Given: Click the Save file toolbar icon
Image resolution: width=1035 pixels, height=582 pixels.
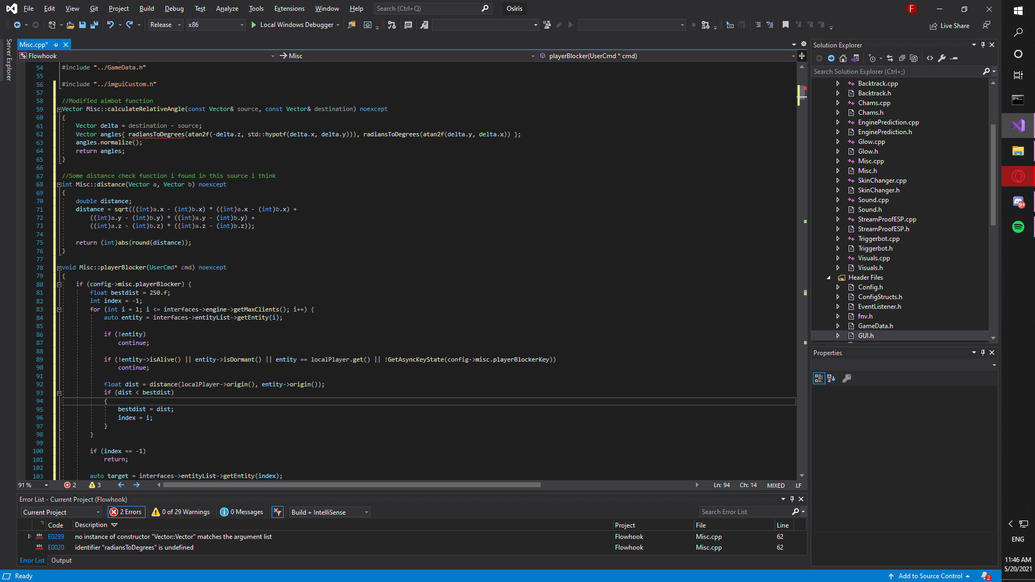Looking at the screenshot, I should [82, 25].
